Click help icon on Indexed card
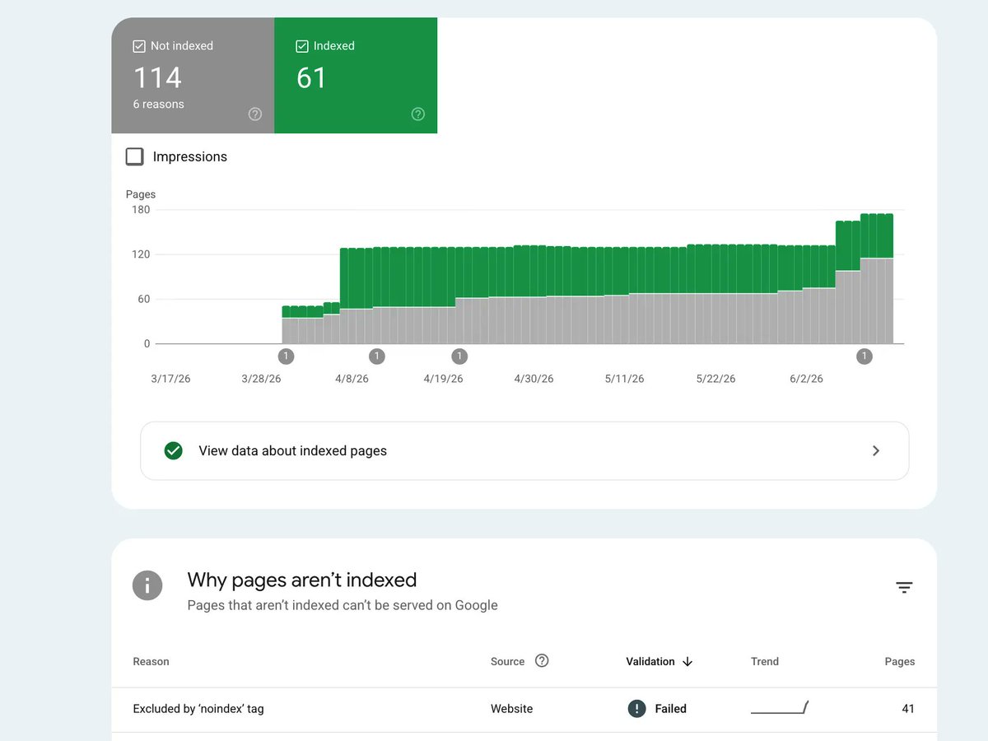 [x=418, y=114]
